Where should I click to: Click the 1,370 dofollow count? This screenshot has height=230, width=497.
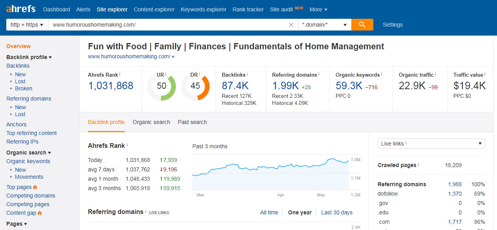[x=455, y=194]
